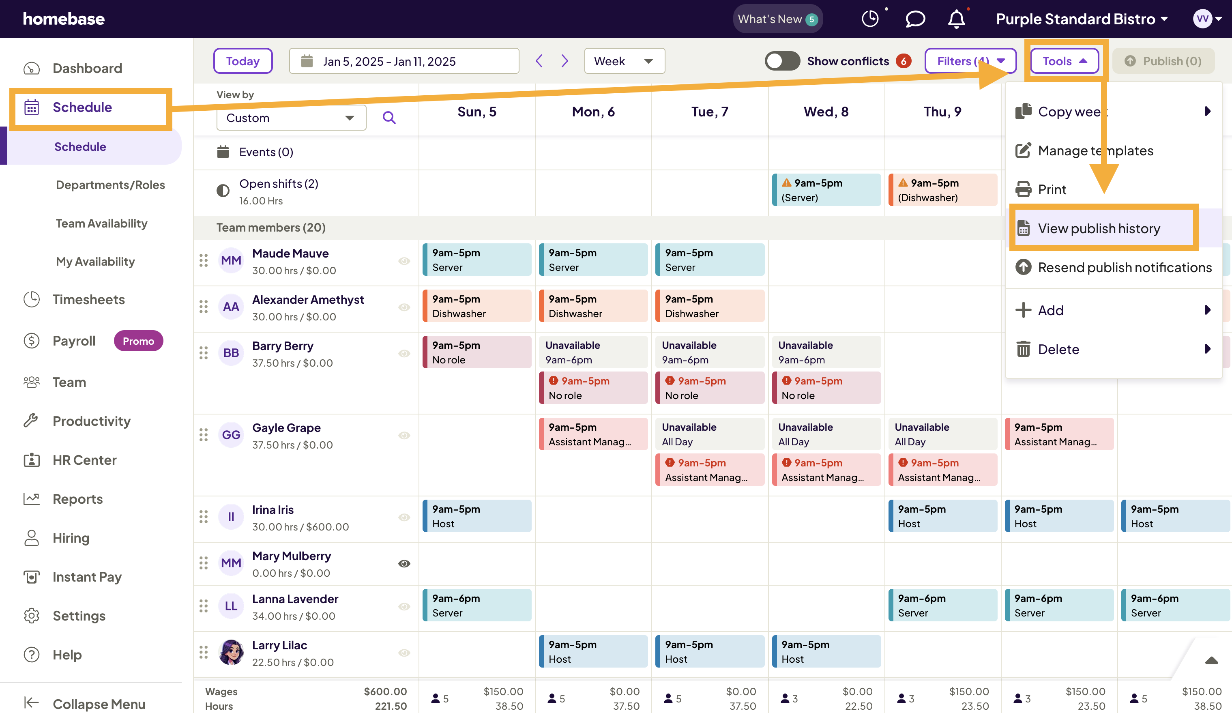The image size is (1232, 713).
Task: Click the Reports chart icon
Action: [31, 499]
